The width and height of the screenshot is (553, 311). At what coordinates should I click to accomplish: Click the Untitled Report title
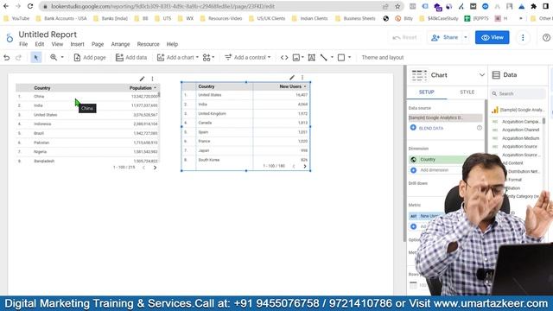coord(48,35)
